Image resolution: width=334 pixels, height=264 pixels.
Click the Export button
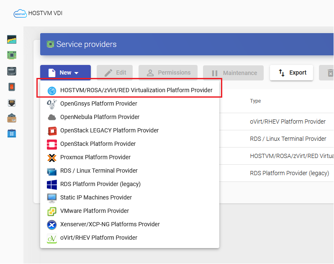[x=291, y=73]
